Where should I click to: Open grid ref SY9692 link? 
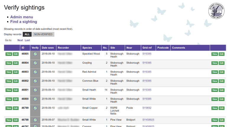(x=147, y=108)
